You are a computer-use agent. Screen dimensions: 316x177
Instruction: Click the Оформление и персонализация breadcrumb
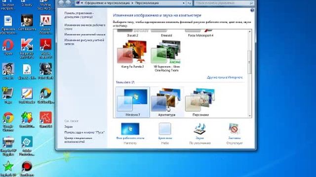point(107,3)
